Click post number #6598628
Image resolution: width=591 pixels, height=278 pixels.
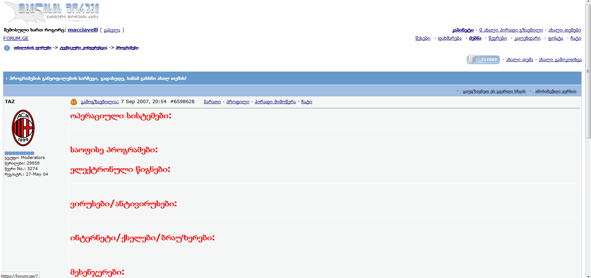[182, 102]
